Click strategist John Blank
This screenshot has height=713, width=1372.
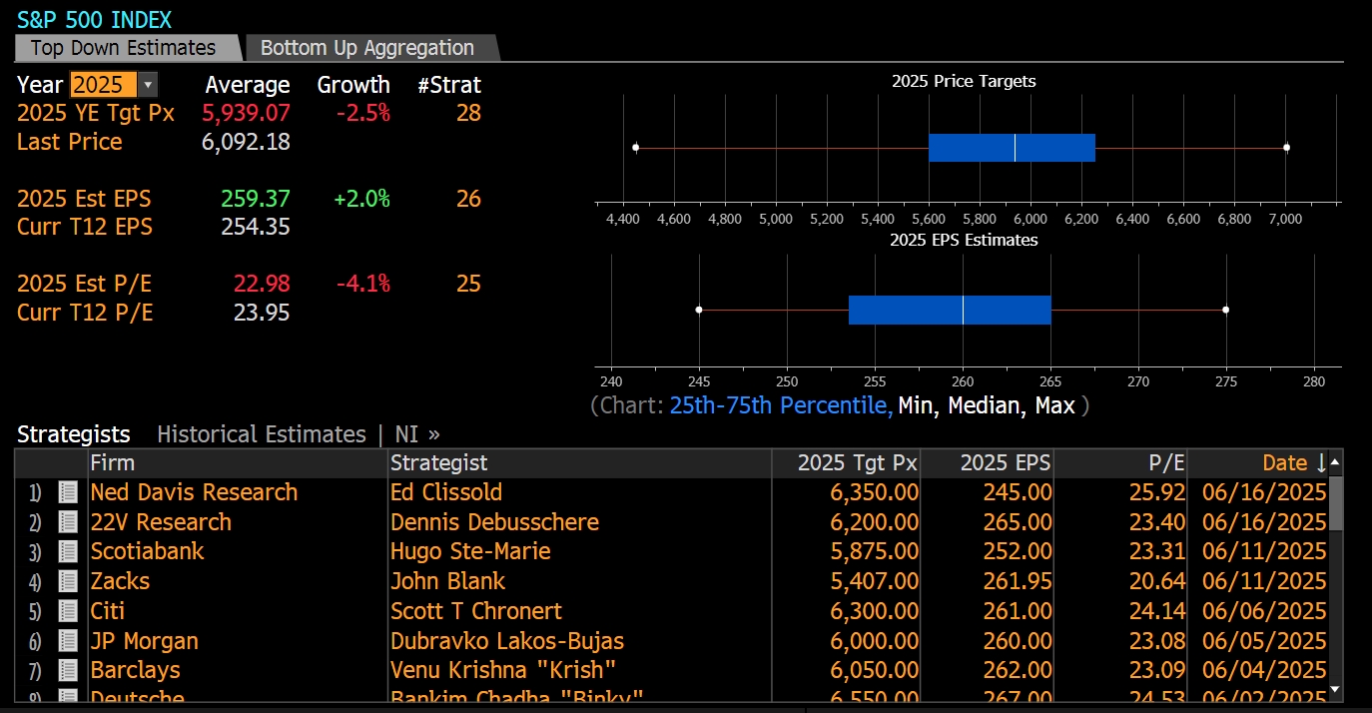pyautogui.click(x=448, y=581)
